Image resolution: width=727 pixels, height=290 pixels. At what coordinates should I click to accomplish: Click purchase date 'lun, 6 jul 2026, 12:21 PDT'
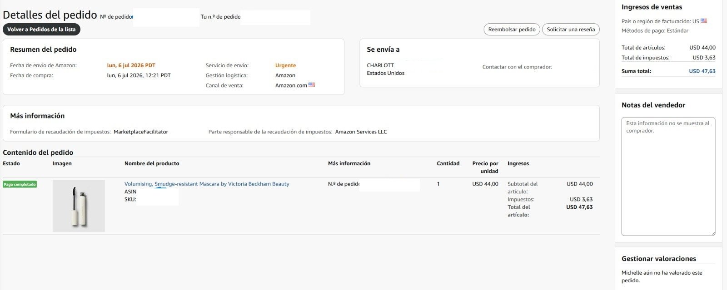pos(139,75)
